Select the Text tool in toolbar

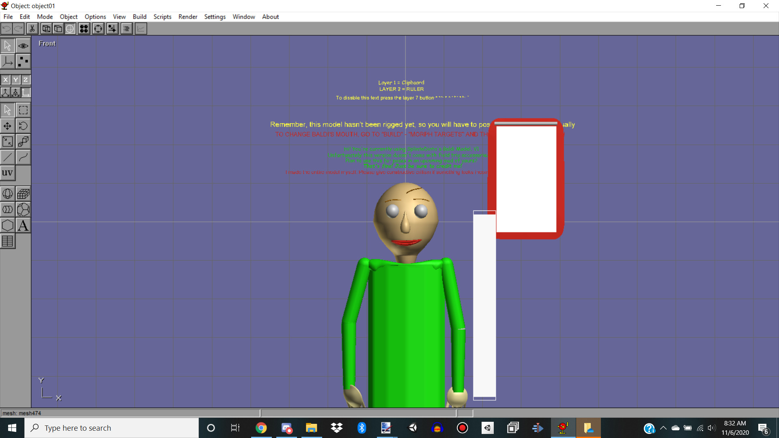point(23,225)
